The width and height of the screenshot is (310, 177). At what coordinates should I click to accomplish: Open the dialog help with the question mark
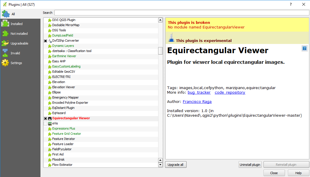coord(290,4)
